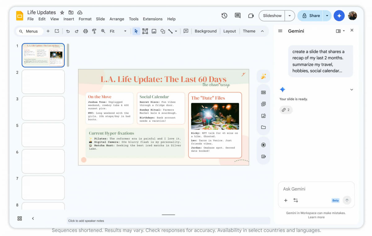The height and width of the screenshot is (236, 372).
Task: Open the user account avatar
Action: [352, 16]
